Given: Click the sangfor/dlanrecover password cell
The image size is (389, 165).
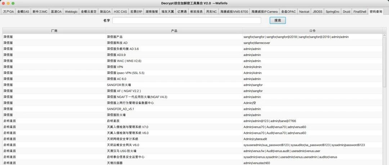Looking at the screenshot, I should point(312,43).
